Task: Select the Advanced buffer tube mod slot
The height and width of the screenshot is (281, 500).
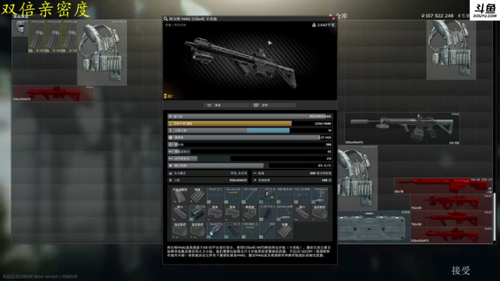Action: click(232, 195)
